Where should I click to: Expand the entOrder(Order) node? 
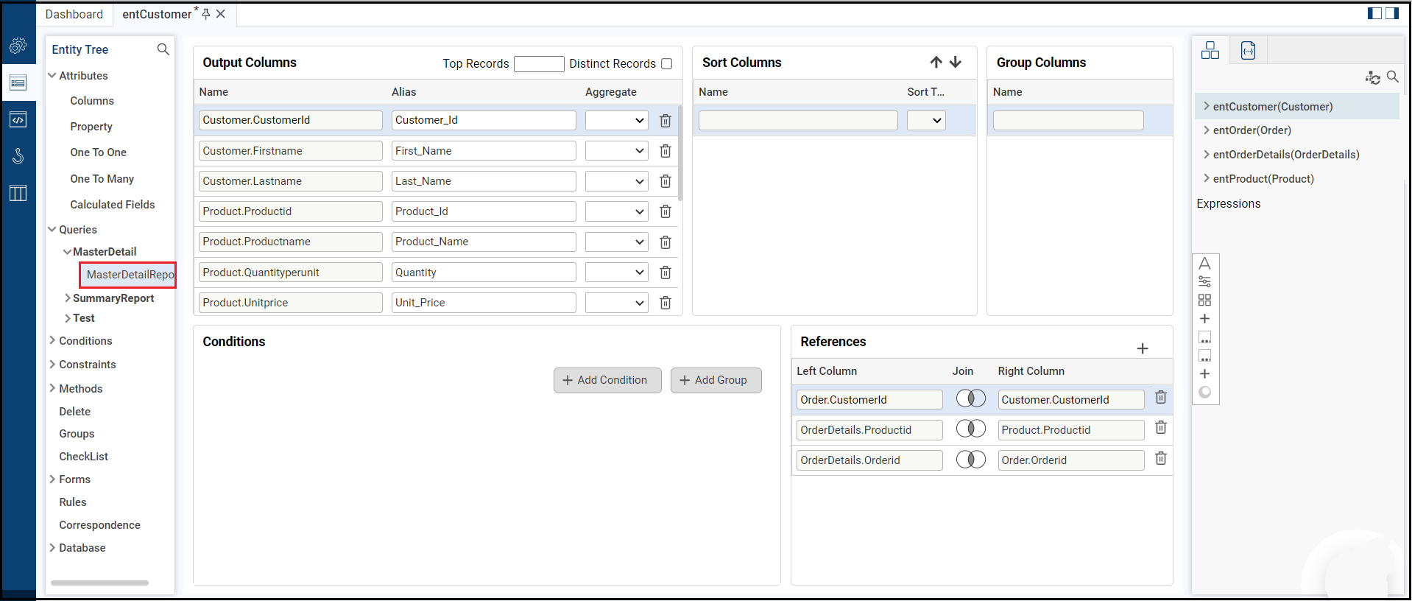pyautogui.click(x=1206, y=130)
